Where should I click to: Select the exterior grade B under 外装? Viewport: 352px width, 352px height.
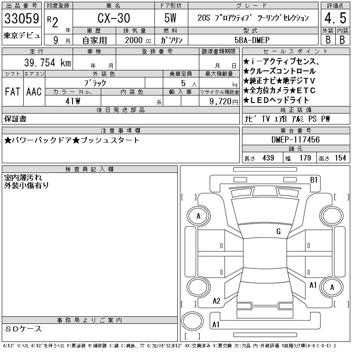pos(328,40)
